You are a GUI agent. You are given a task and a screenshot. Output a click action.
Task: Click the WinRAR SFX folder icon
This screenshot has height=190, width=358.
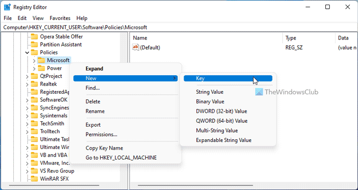click(34, 179)
